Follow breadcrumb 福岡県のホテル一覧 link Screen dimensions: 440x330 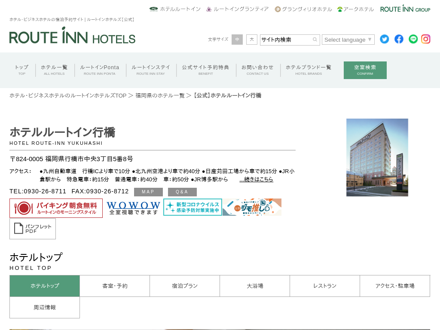(160, 95)
